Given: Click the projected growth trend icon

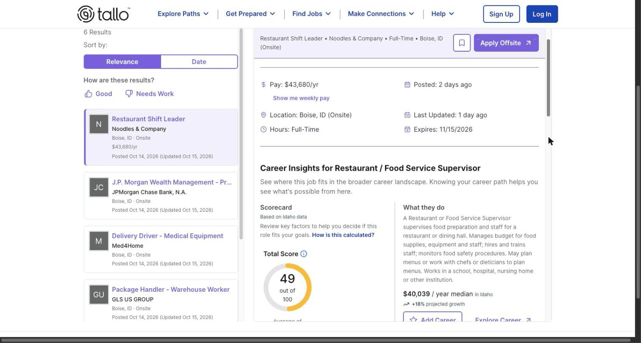Looking at the screenshot, I should (x=406, y=304).
